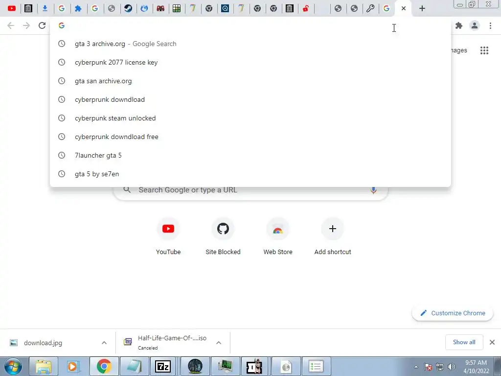This screenshot has width=501, height=376.
Task: Pick the cyberprunk downdload suggestion without free
Action: [250, 99]
